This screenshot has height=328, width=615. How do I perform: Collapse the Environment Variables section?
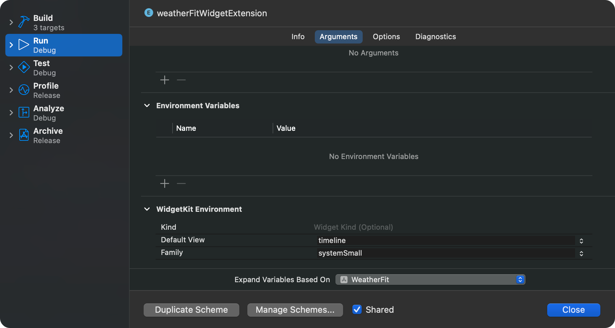(147, 106)
